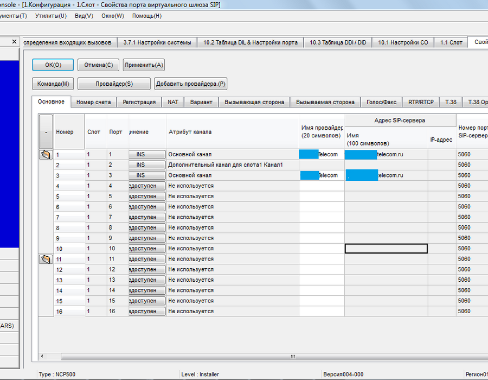
Task: Click the Провайдер(S) button
Action: [x=114, y=84]
